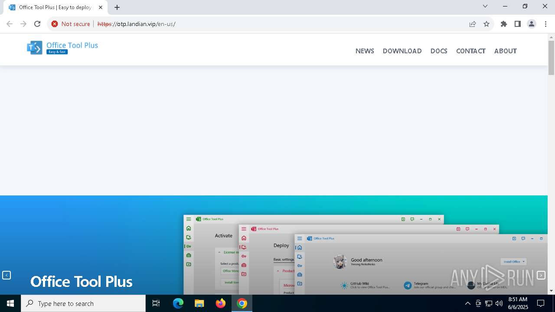
Task: Open the volume tray icon
Action: [x=499, y=303]
